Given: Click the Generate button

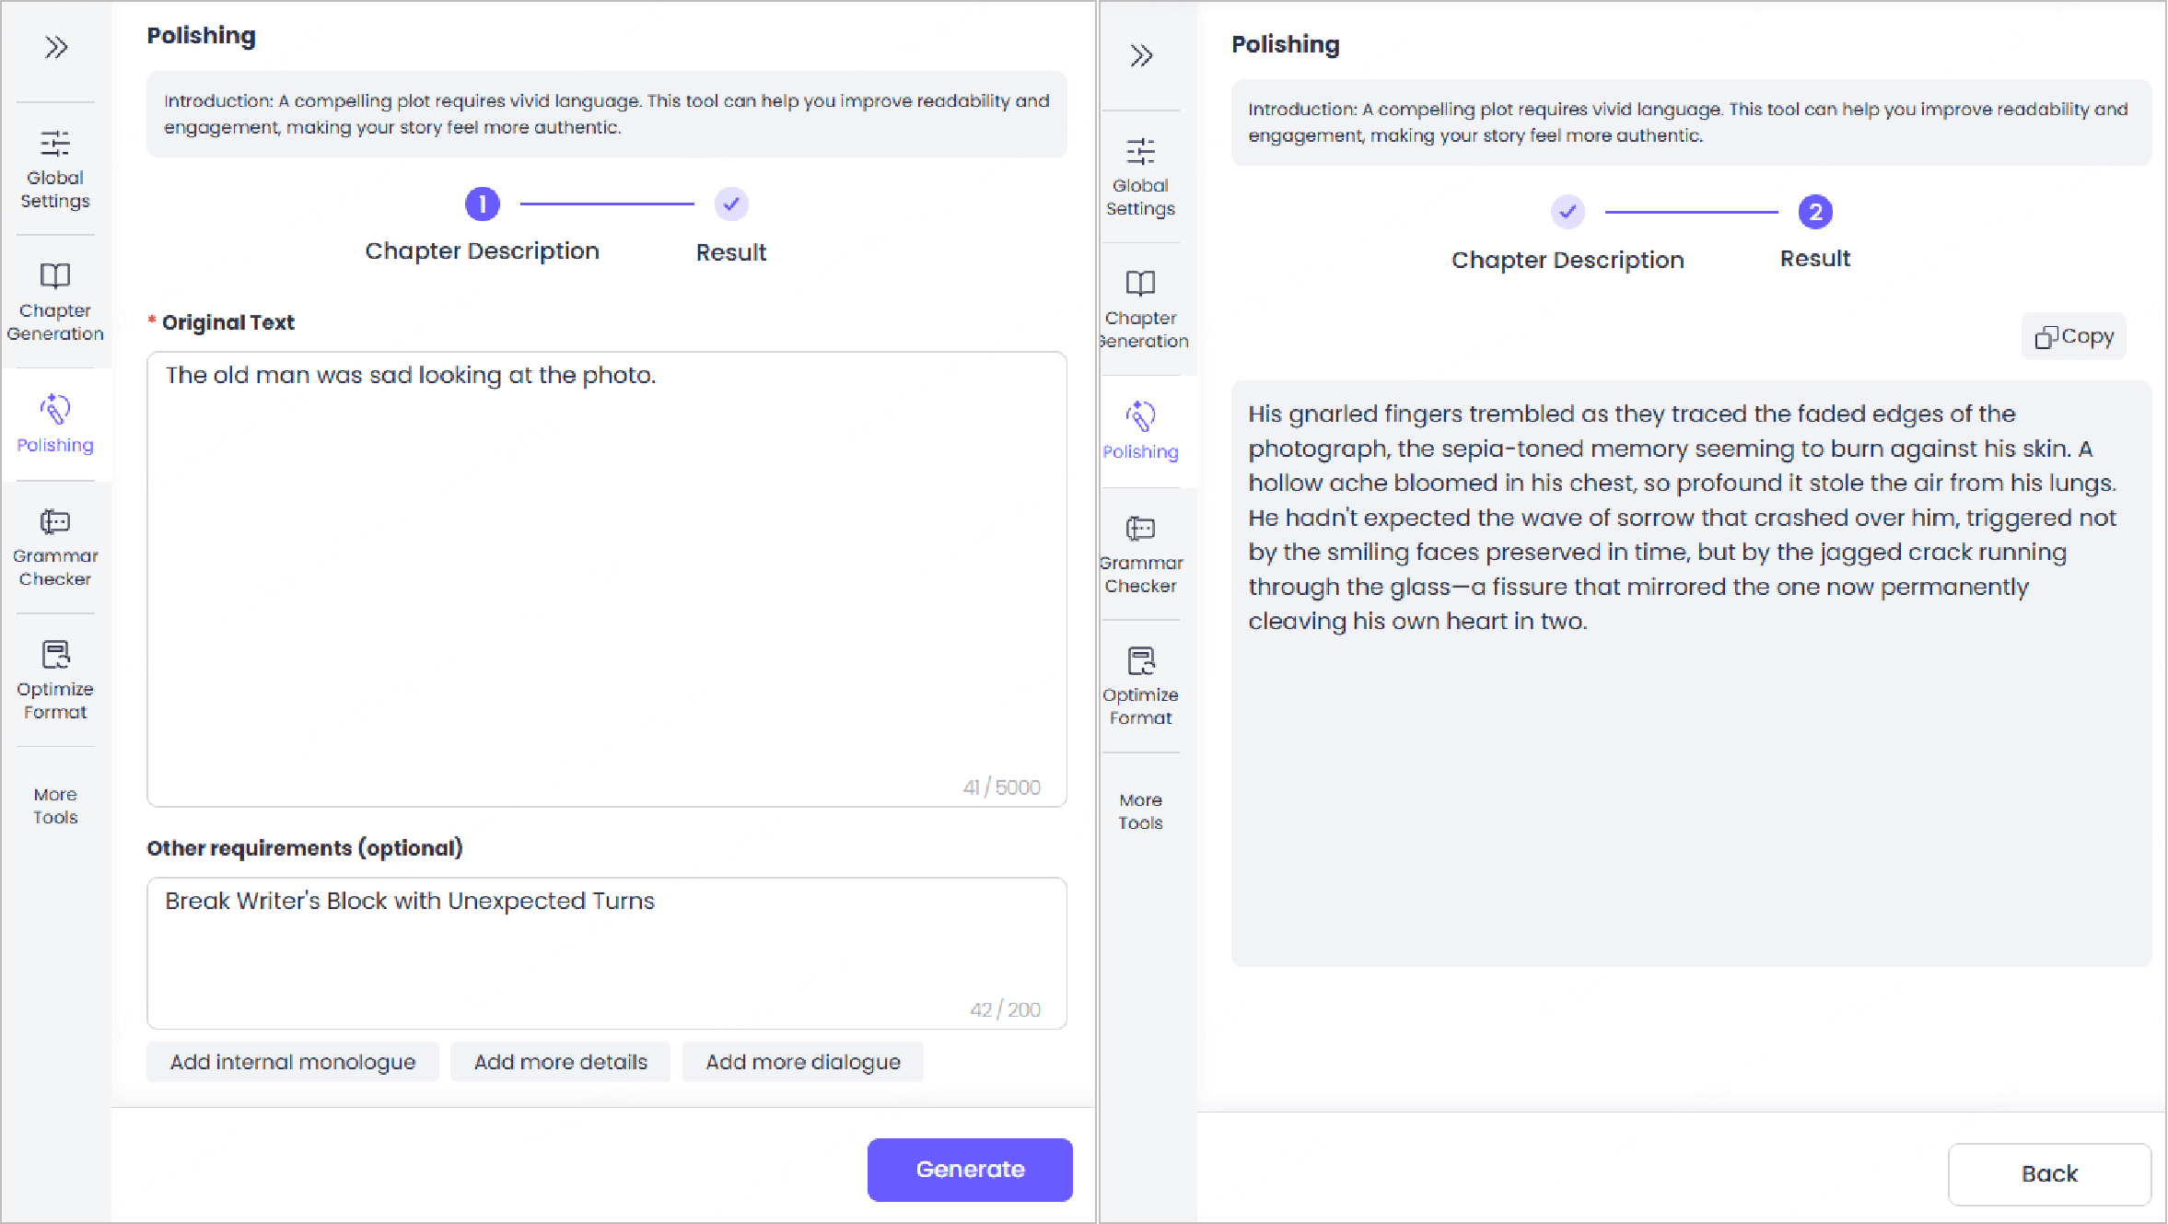Looking at the screenshot, I should (x=970, y=1169).
